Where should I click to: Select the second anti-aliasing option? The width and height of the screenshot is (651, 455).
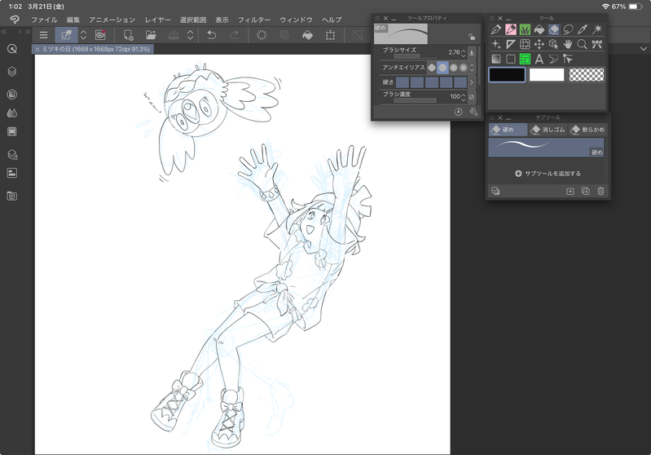coord(442,67)
